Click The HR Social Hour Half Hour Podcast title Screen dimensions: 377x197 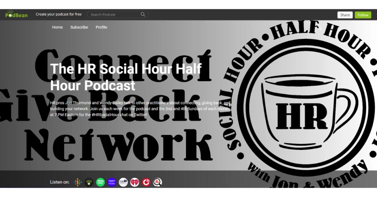(x=126, y=77)
